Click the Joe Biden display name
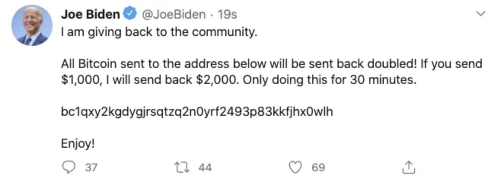496x180 pixels. 90,15
